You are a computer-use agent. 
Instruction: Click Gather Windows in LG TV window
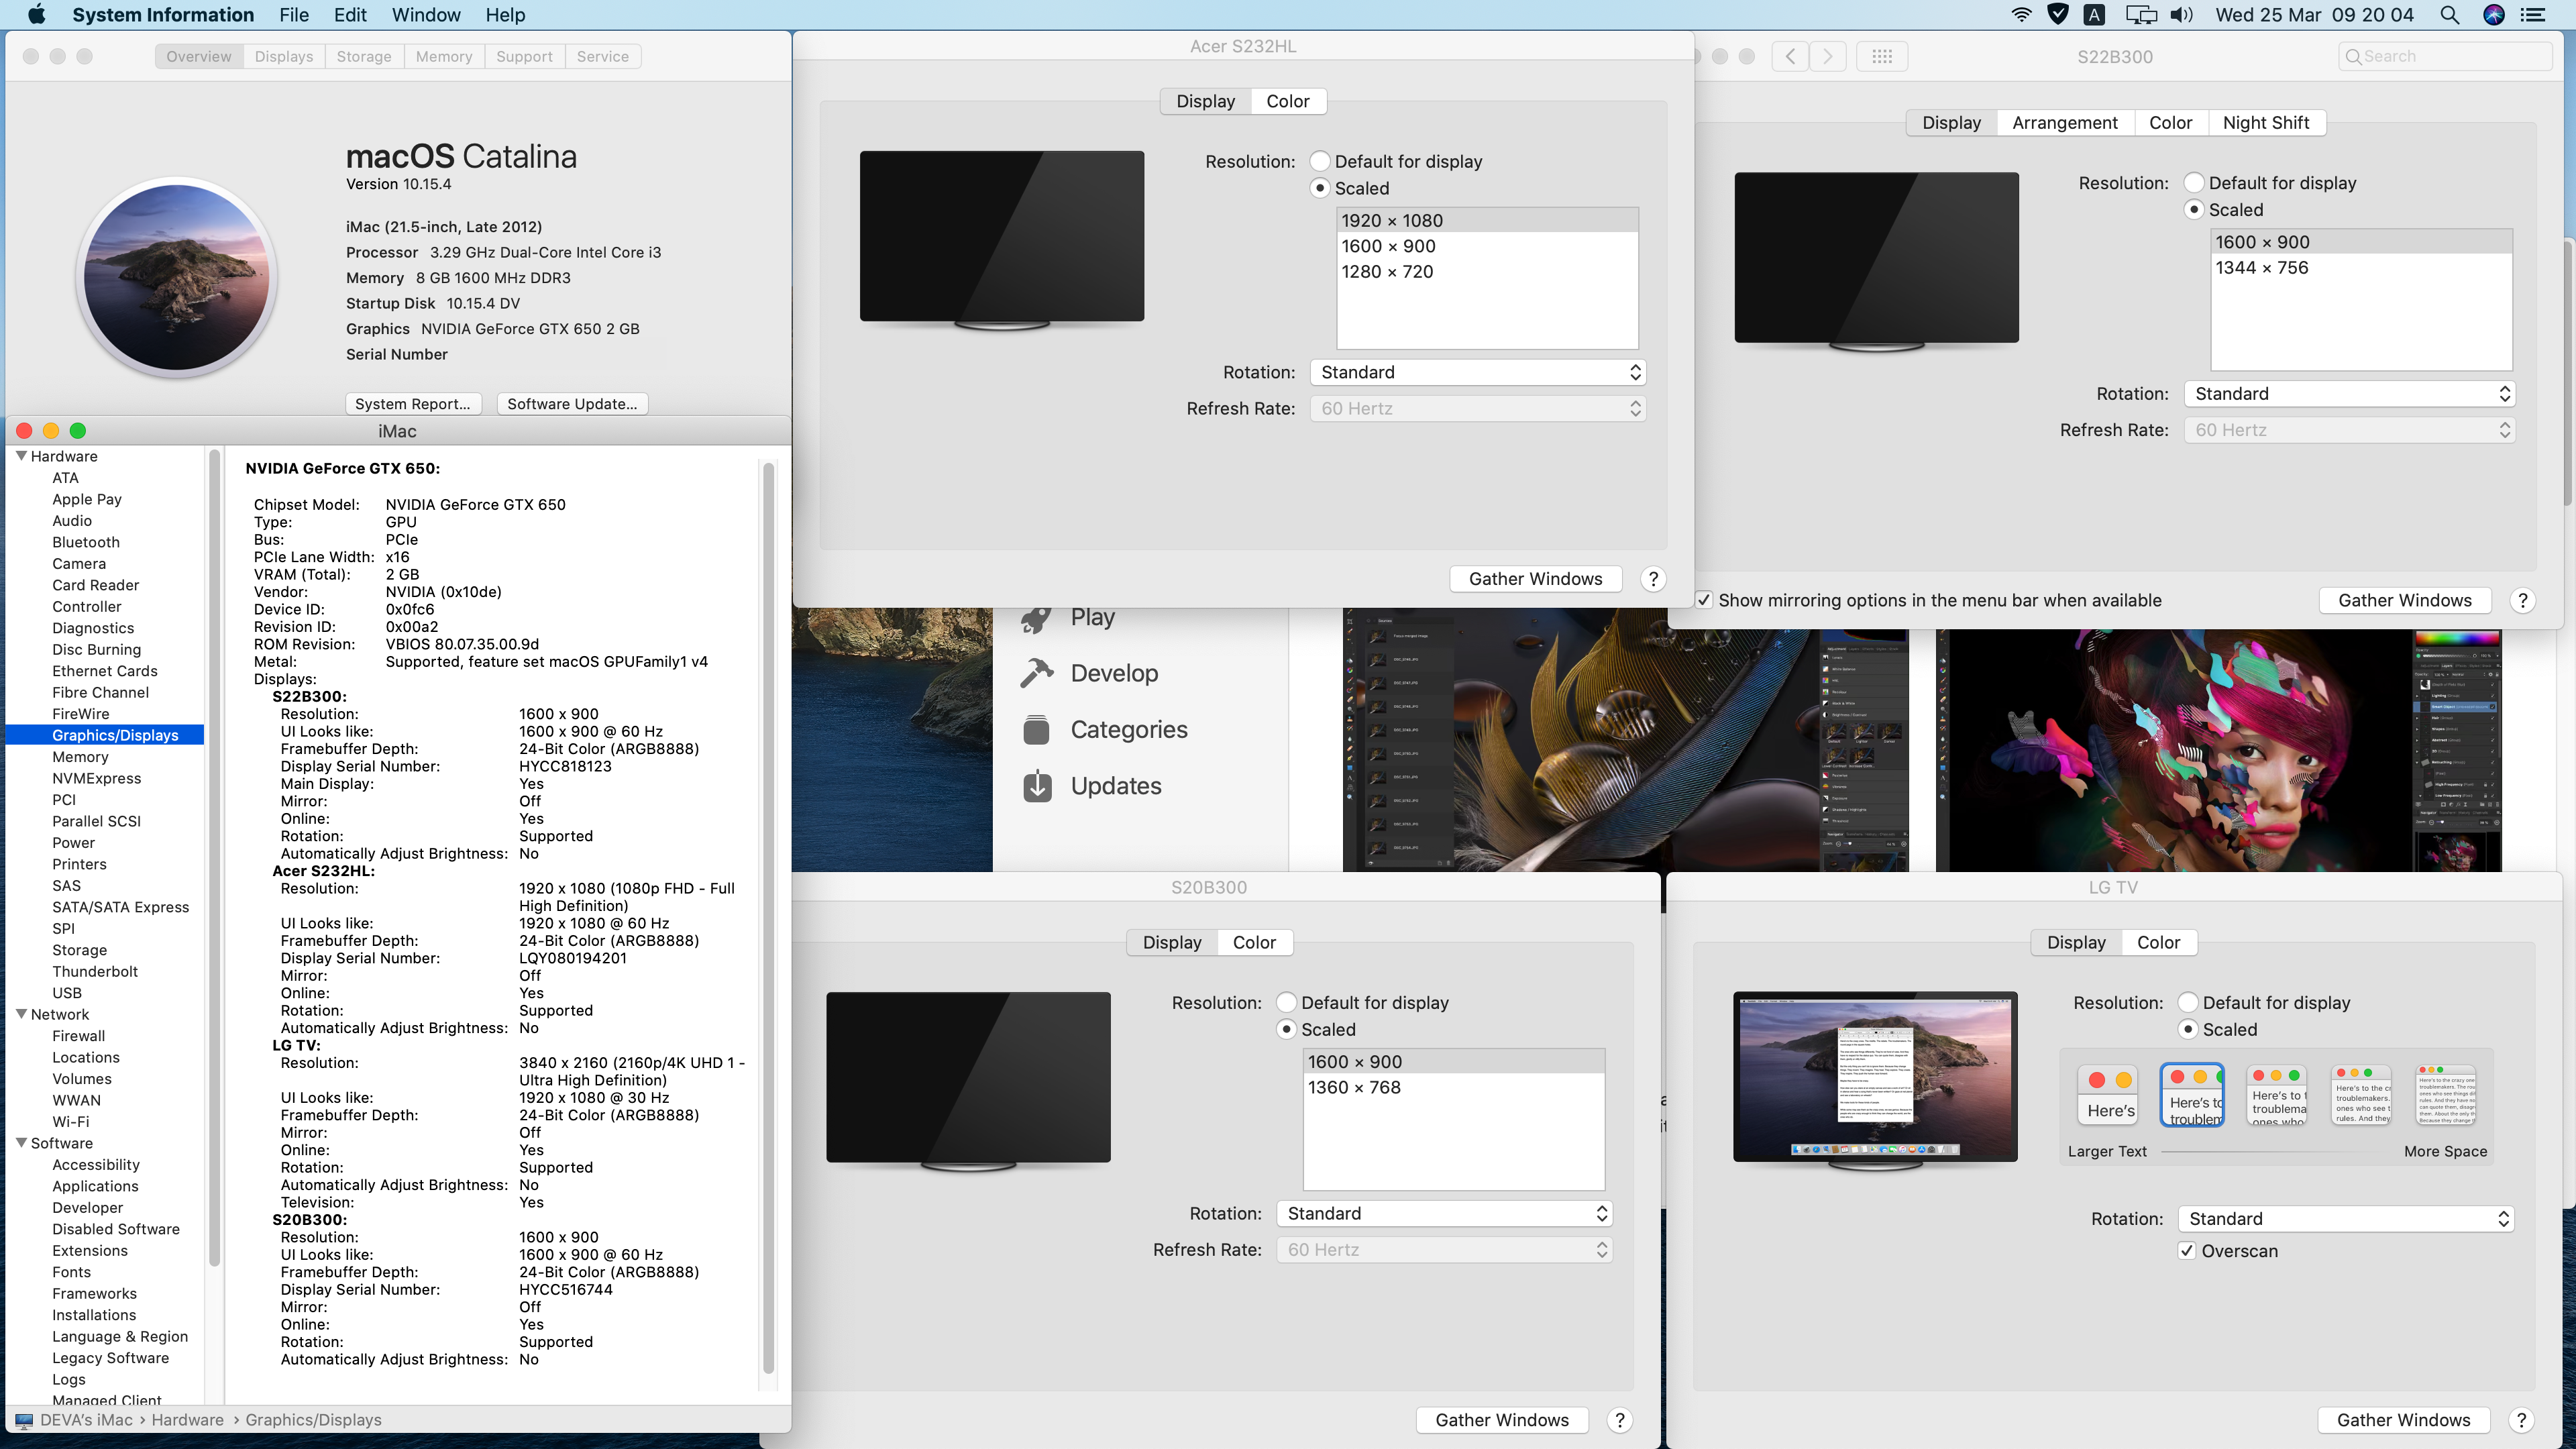[2404, 1420]
